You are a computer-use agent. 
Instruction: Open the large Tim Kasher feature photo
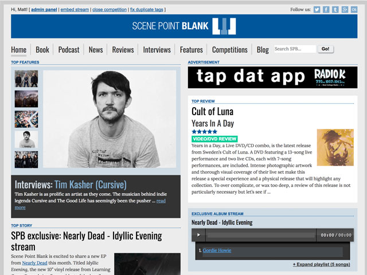110,119
